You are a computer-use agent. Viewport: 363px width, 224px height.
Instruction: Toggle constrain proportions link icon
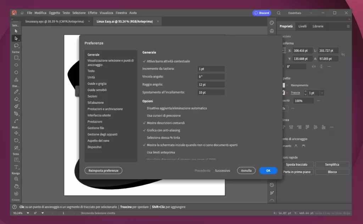(343, 55)
